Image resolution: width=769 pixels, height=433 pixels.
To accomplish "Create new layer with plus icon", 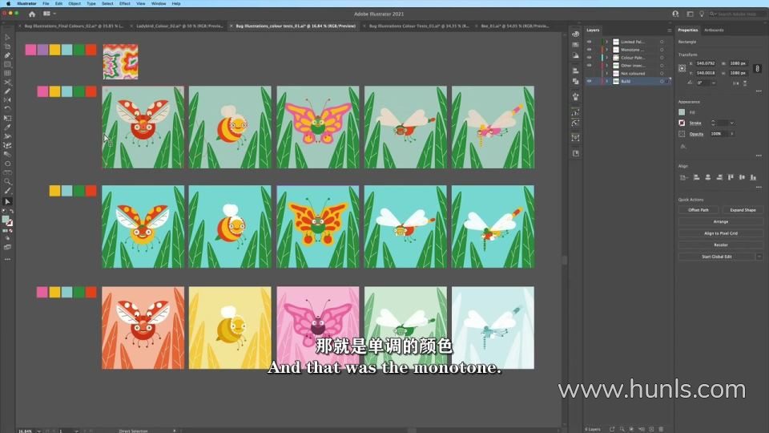I will [651, 429].
